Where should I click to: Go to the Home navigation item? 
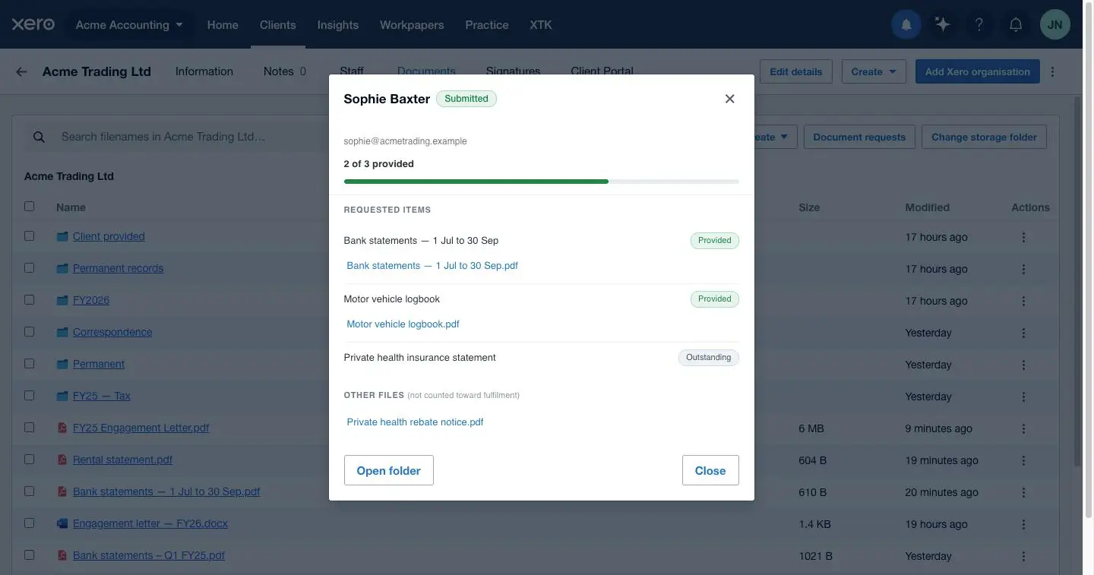[223, 24]
